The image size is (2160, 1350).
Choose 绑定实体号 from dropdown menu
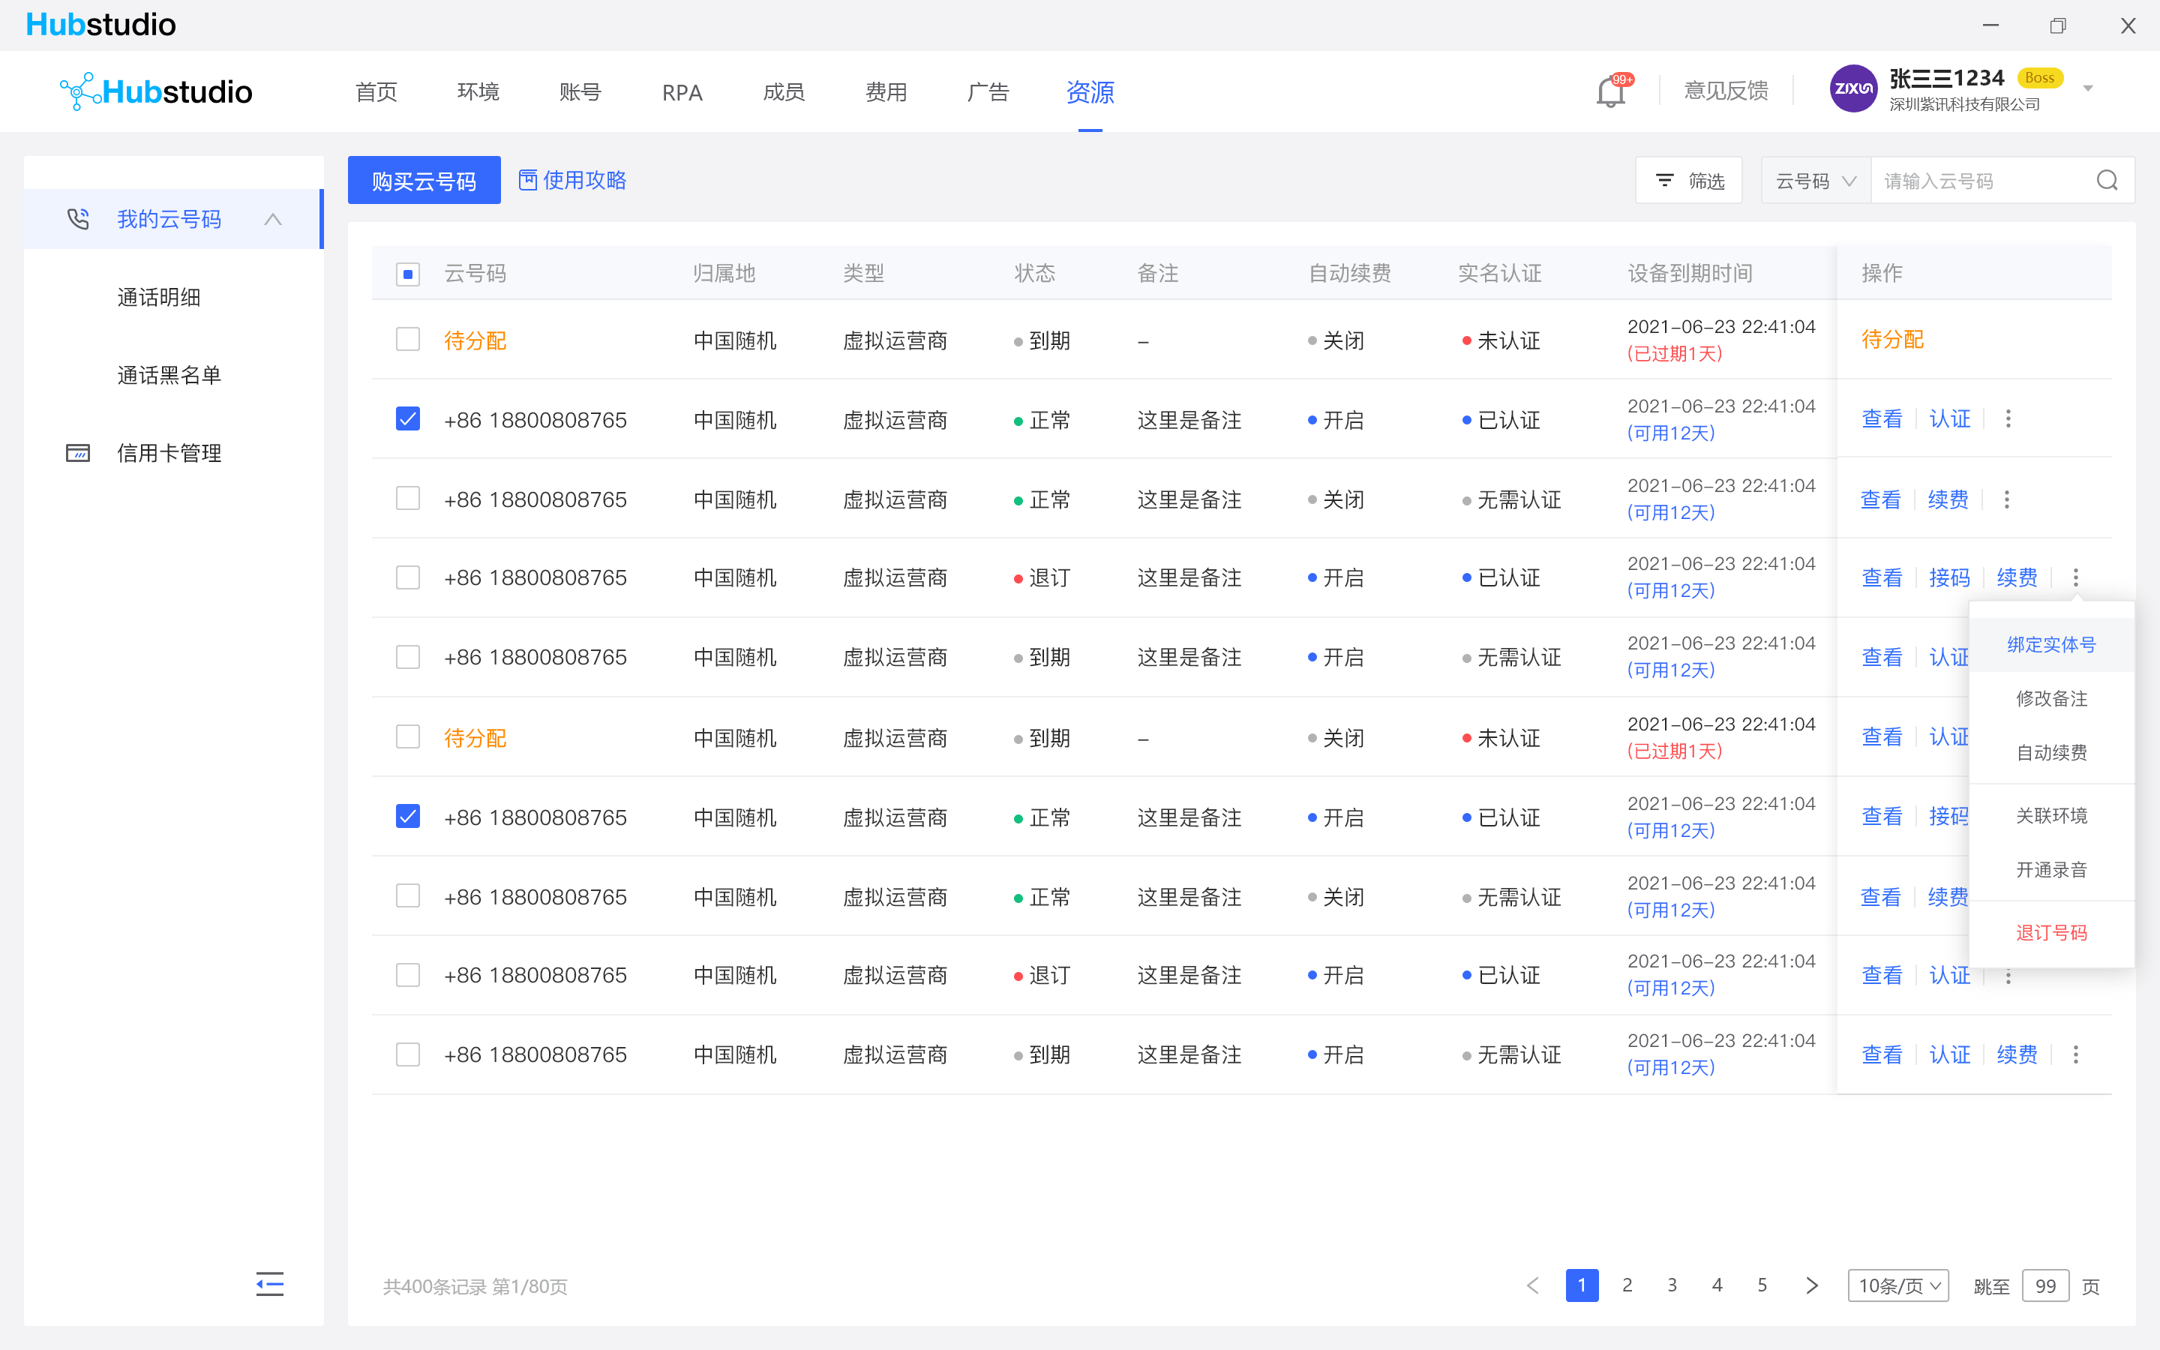click(2051, 645)
